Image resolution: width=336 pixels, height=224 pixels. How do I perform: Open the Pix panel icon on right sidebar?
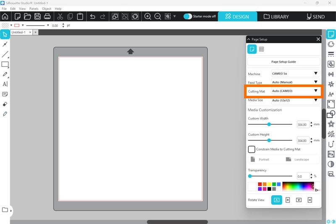coord(331,154)
